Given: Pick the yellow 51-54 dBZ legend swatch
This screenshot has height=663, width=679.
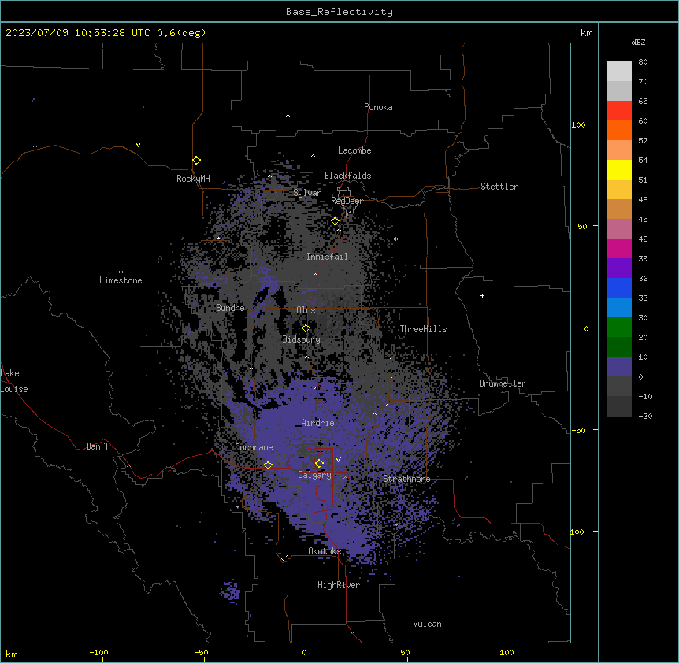Looking at the screenshot, I should click(x=619, y=169).
